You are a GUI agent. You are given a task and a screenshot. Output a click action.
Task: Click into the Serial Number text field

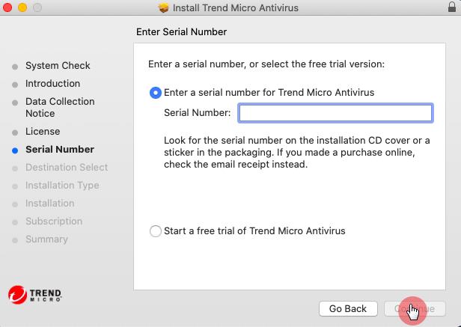335,113
